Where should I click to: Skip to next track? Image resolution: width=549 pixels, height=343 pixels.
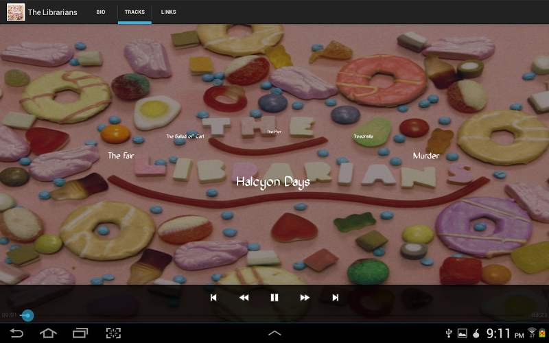tap(335, 298)
